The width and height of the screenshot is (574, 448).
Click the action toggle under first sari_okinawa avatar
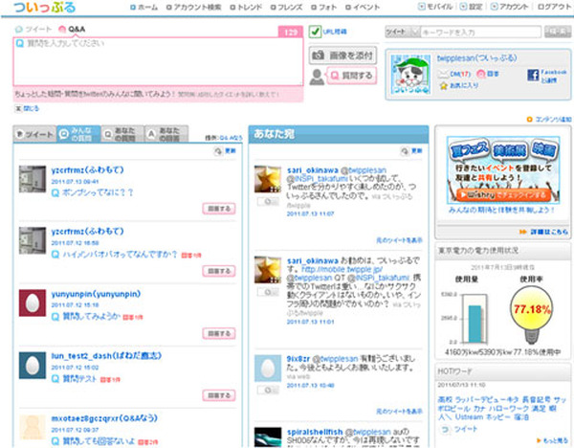coord(268,201)
